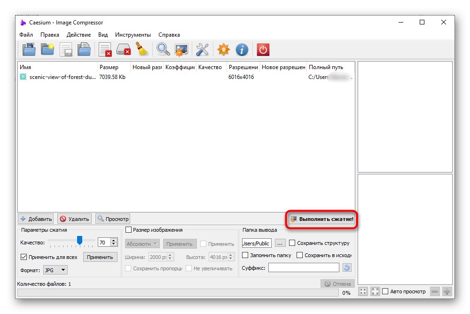
Task: Decrease quality value with down stepper arrow
Action: click(x=114, y=244)
